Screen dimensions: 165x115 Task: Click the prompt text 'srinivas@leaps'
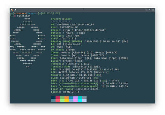coord(25,13)
